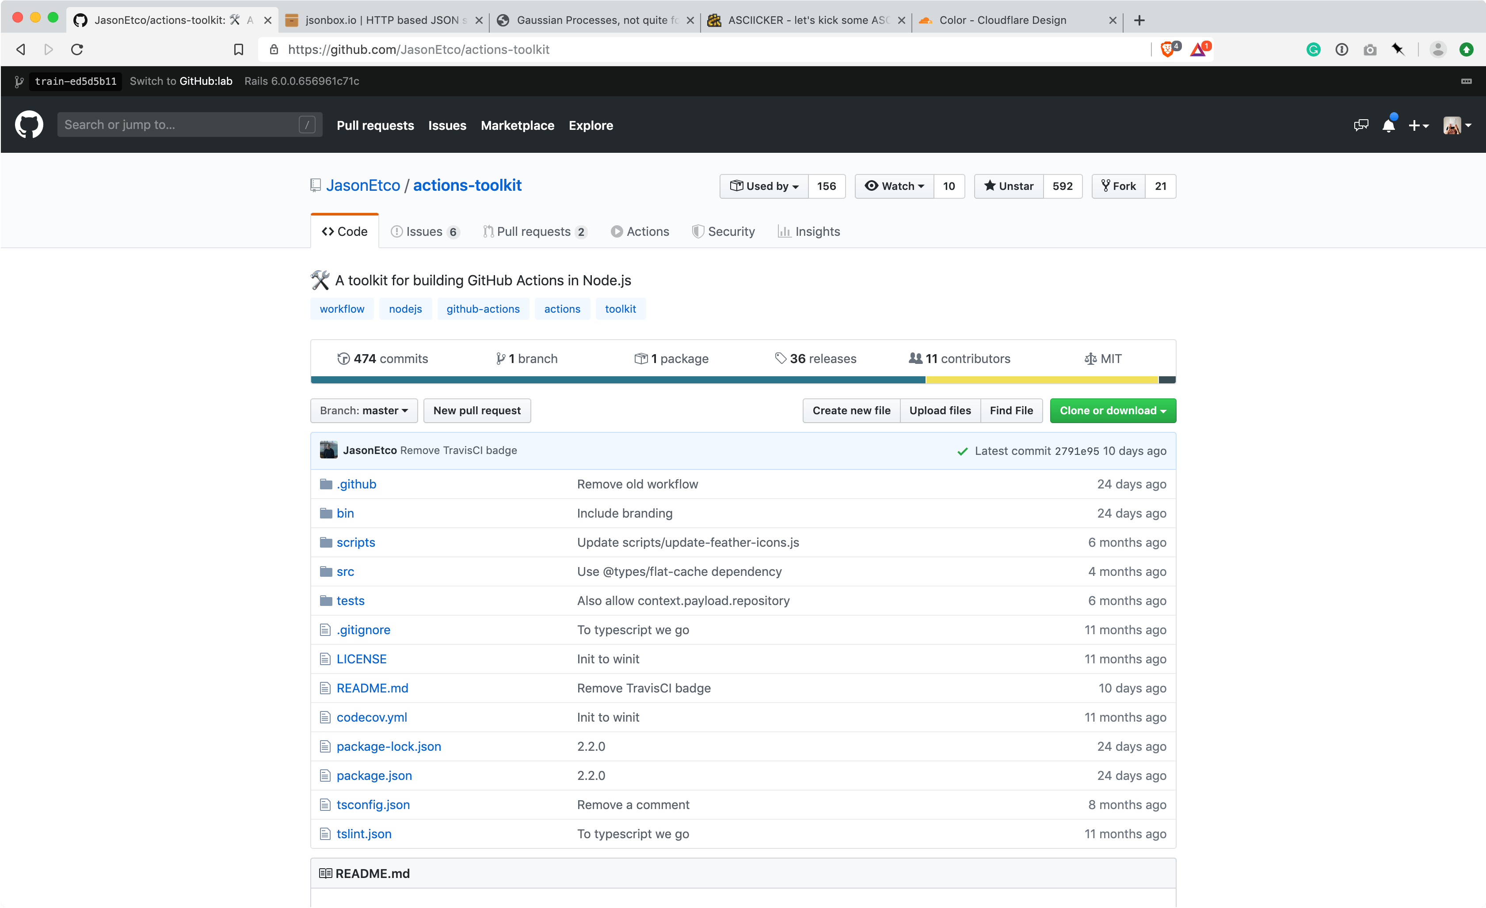Click the Brave shields lion icon
Image resolution: width=1486 pixels, height=908 pixels.
coord(1168,49)
